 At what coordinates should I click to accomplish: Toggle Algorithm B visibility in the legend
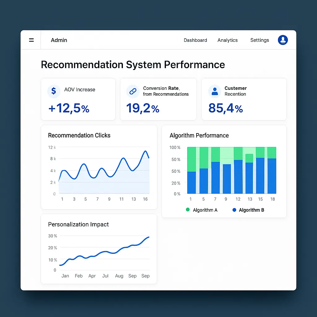coord(248,210)
